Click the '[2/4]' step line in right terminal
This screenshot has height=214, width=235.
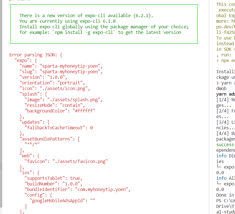(x=225, y=111)
